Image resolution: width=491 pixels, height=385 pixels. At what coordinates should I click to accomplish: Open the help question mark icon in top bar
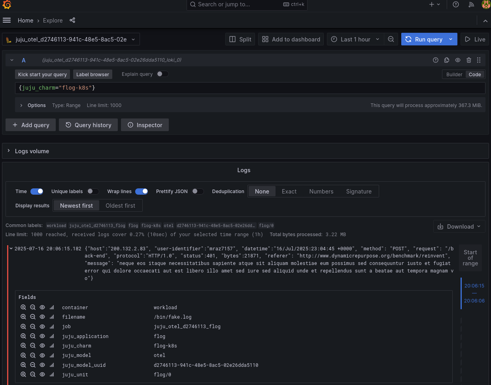pyautogui.click(x=456, y=4)
